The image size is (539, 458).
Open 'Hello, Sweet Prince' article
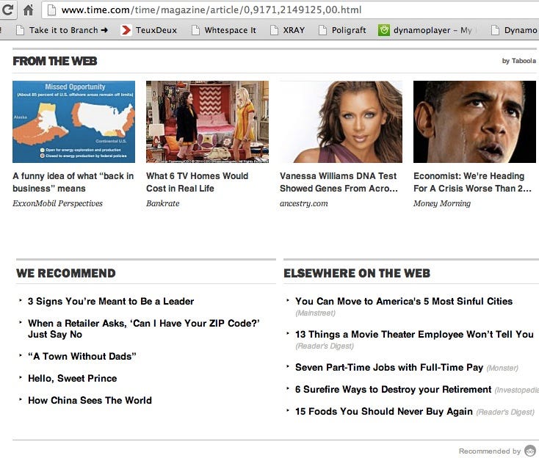click(x=72, y=378)
